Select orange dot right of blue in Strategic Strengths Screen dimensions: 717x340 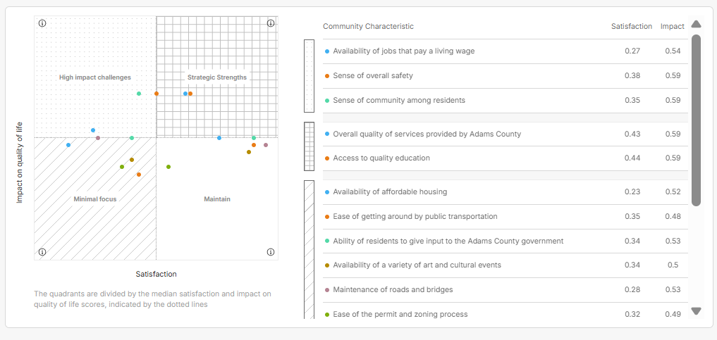(x=190, y=94)
